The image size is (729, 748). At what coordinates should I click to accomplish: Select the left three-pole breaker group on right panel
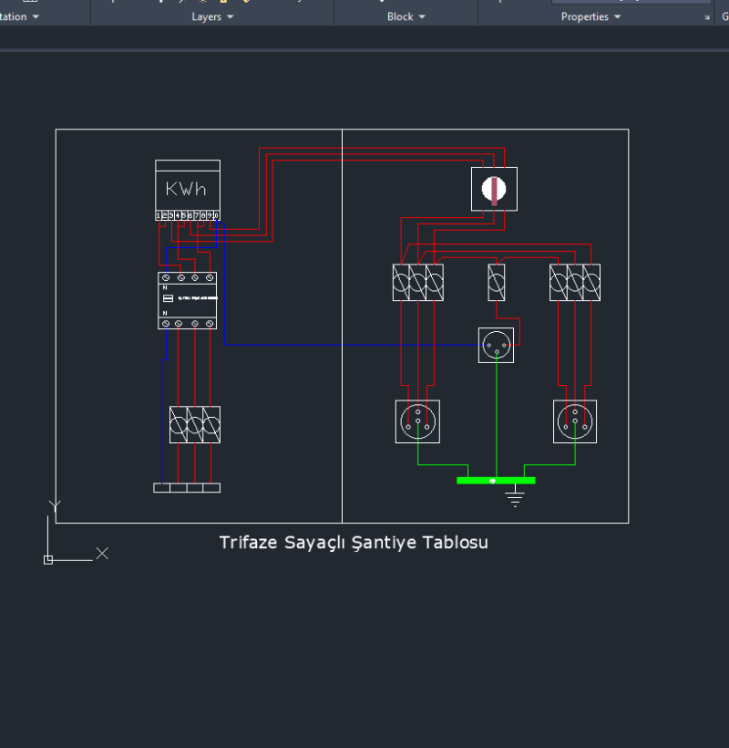click(417, 282)
